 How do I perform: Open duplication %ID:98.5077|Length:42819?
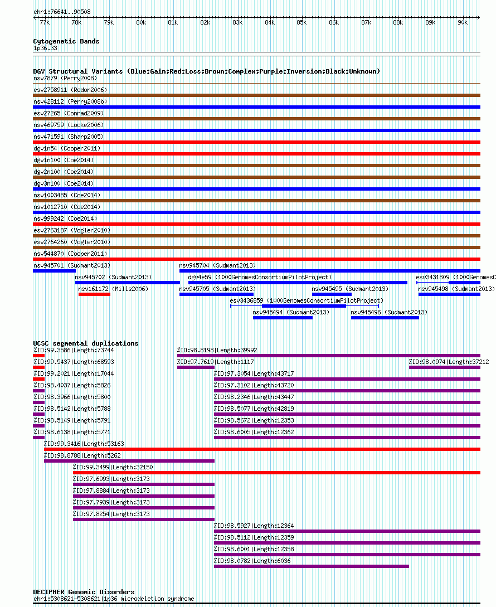[x=254, y=409]
